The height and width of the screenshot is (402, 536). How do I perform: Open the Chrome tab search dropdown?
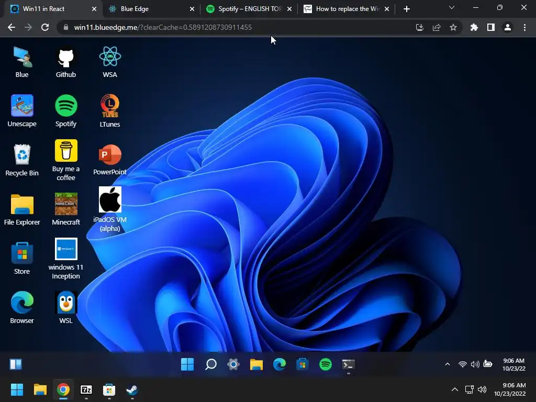pos(452,7)
